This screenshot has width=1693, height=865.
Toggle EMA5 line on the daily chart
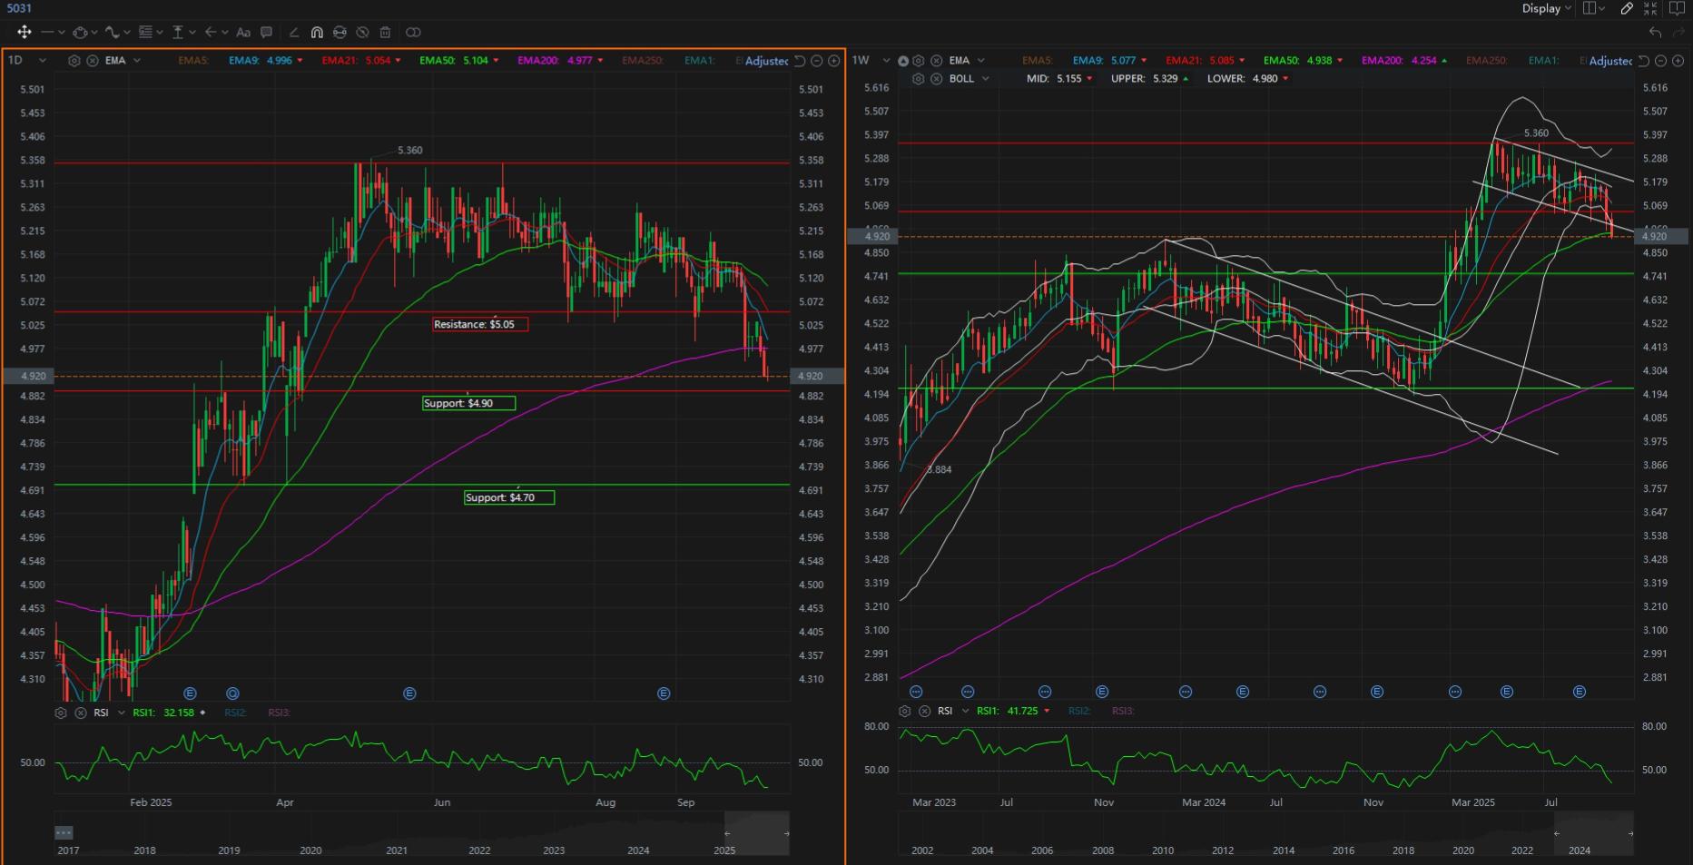click(192, 61)
